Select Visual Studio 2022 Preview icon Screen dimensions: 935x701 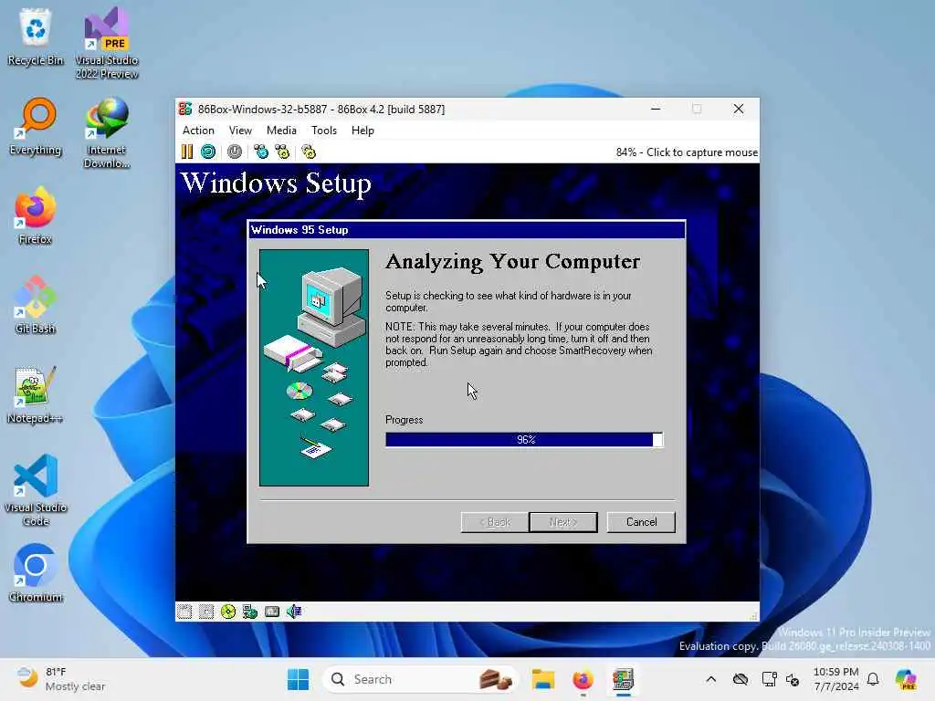(x=107, y=43)
